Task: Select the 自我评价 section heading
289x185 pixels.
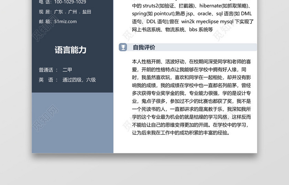Action: [144, 47]
